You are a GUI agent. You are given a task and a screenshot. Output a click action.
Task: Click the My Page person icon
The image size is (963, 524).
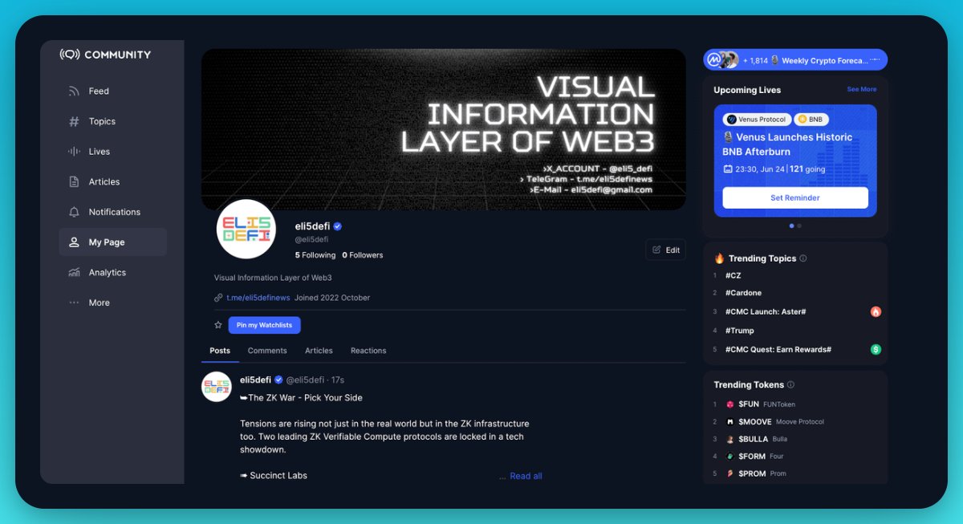pyautogui.click(x=74, y=242)
